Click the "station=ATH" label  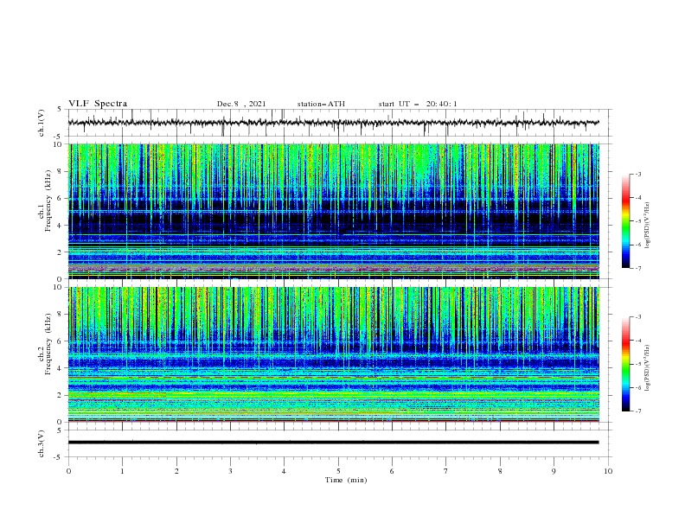pos(321,104)
